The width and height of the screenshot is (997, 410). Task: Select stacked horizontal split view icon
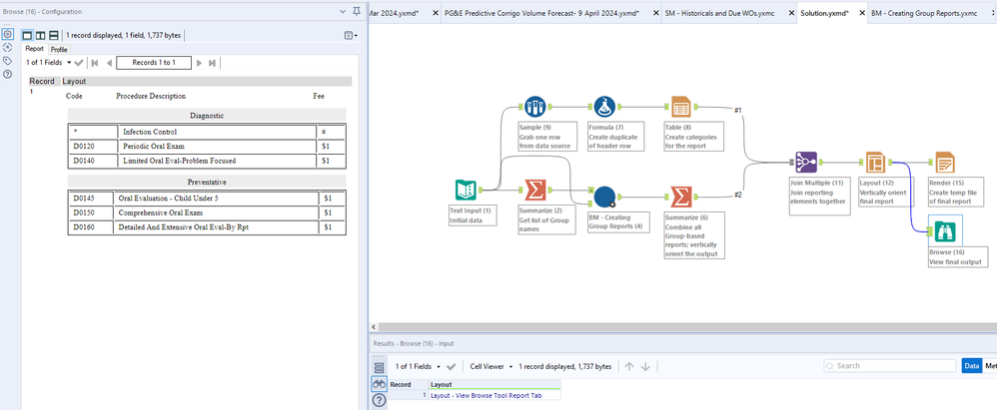click(x=53, y=36)
